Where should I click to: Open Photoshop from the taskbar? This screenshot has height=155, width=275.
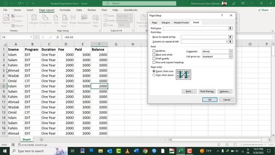tap(92, 151)
